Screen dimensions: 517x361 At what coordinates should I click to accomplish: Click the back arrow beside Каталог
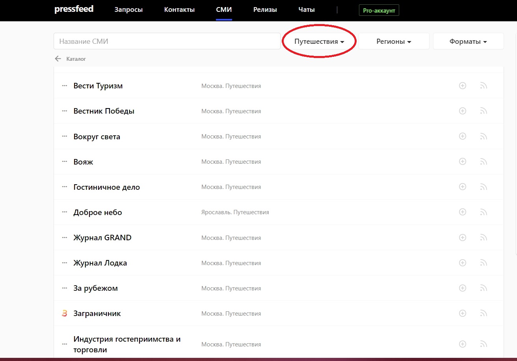[x=58, y=59]
